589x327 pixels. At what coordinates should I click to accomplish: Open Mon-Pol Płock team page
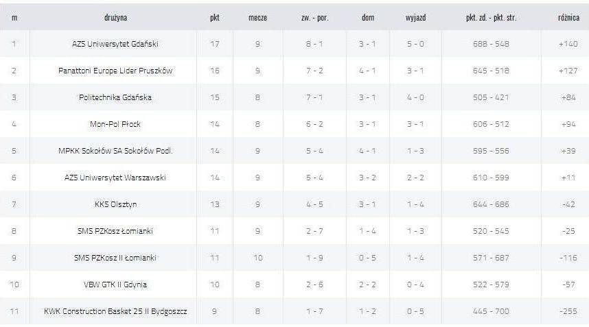tap(115, 124)
